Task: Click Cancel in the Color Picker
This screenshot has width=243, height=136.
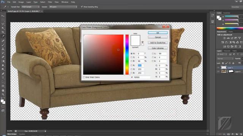Action: [x=158, y=37]
